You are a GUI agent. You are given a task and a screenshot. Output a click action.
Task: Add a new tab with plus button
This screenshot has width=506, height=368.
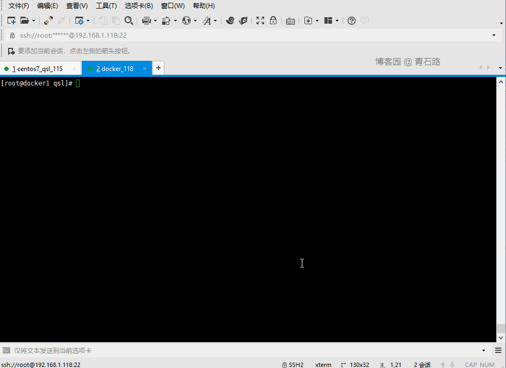click(x=158, y=68)
